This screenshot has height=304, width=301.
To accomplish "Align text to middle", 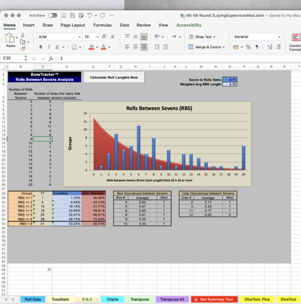I will (135, 37).
